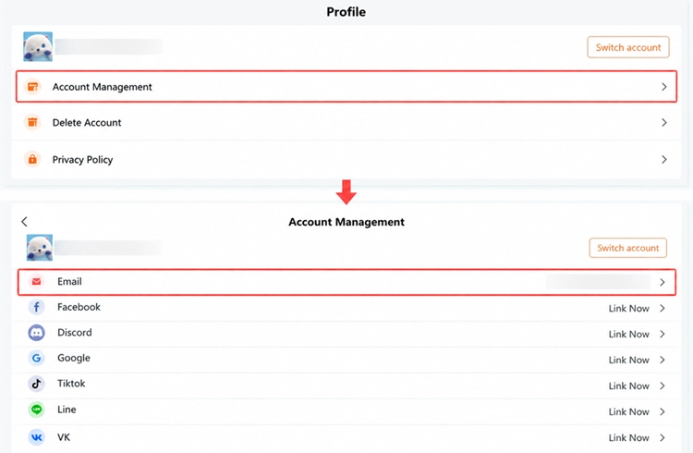Click the avatar in the Profile panel
The image size is (693, 453).
[38, 46]
